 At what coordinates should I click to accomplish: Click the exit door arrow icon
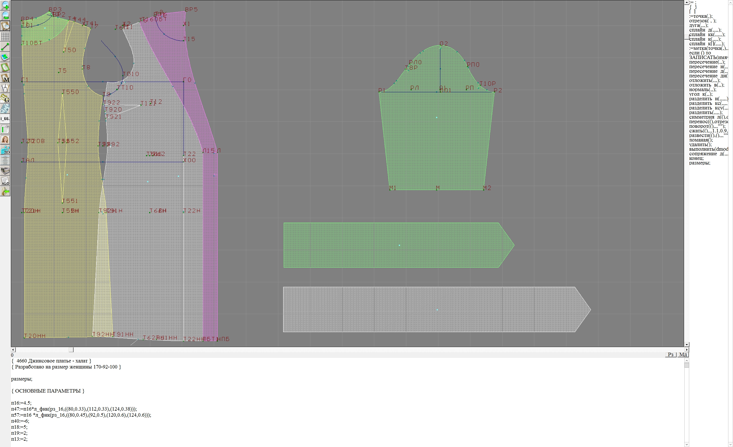pyautogui.click(x=5, y=192)
